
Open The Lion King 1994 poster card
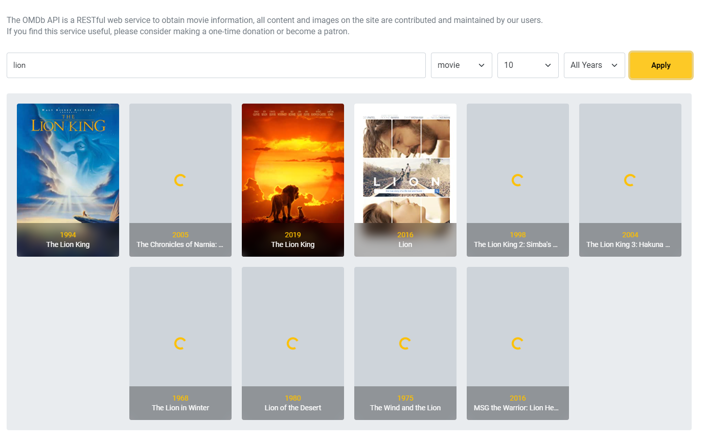68,180
